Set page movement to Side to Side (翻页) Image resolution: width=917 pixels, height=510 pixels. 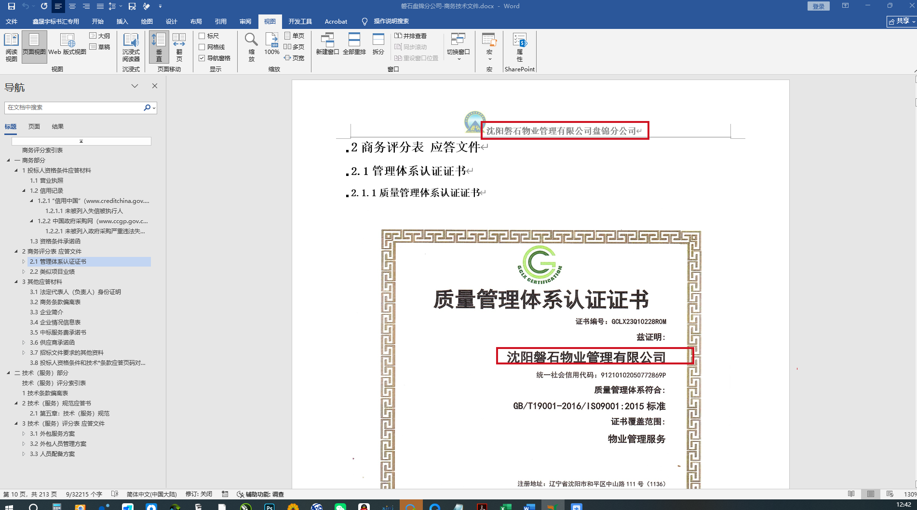tap(179, 47)
